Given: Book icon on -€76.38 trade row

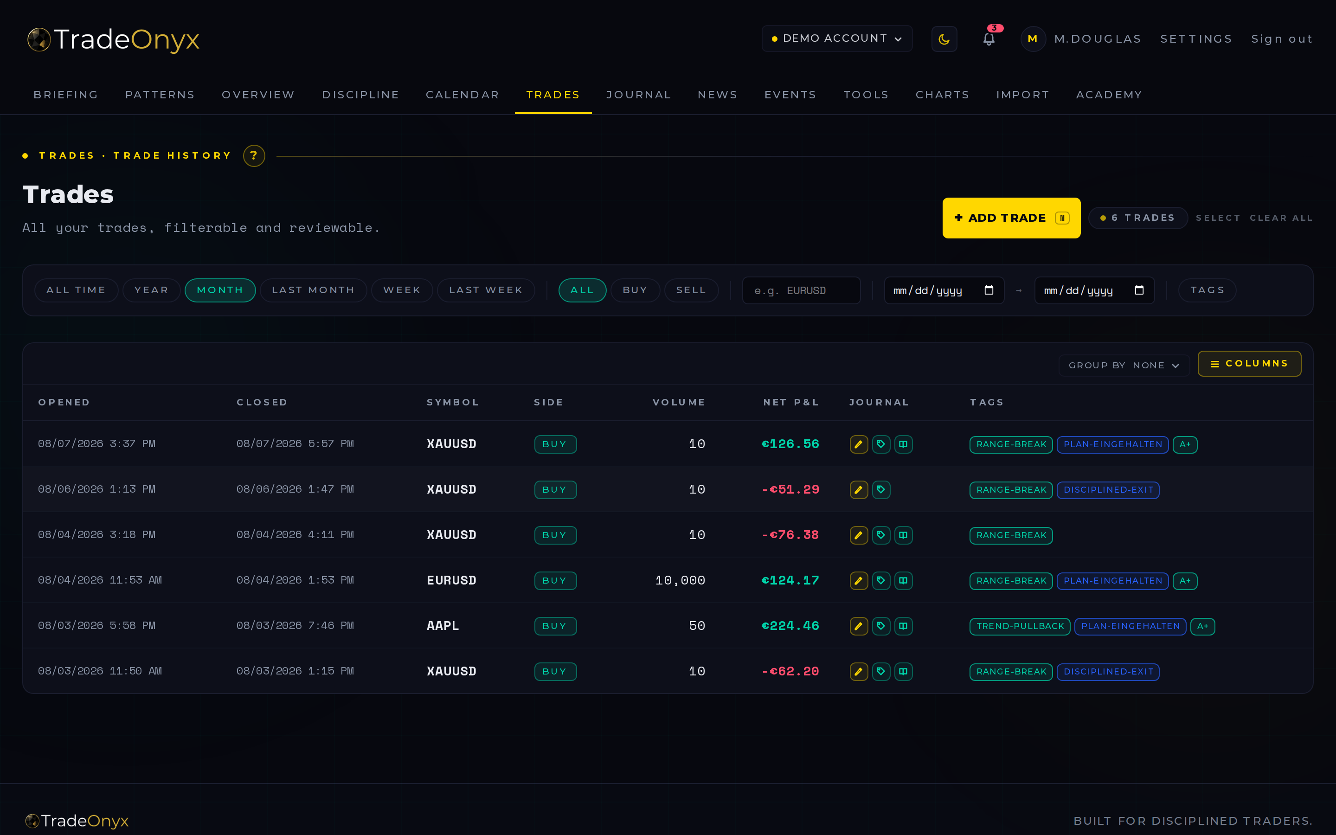Looking at the screenshot, I should [903, 535].
